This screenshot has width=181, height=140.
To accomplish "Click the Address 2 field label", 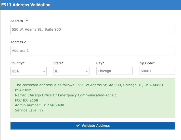I will tap(18, 42).
